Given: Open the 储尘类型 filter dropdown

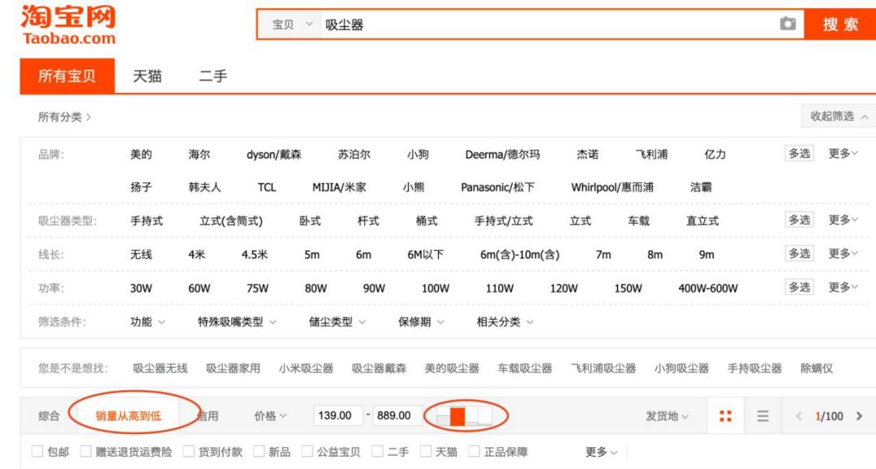Looking at the screenshot, I should [x=337, y=322].
